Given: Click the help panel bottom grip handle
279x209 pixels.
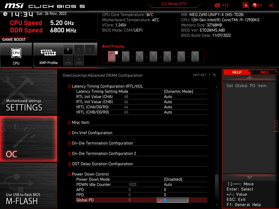Looking at the screenshot, I should click(250, 177).
